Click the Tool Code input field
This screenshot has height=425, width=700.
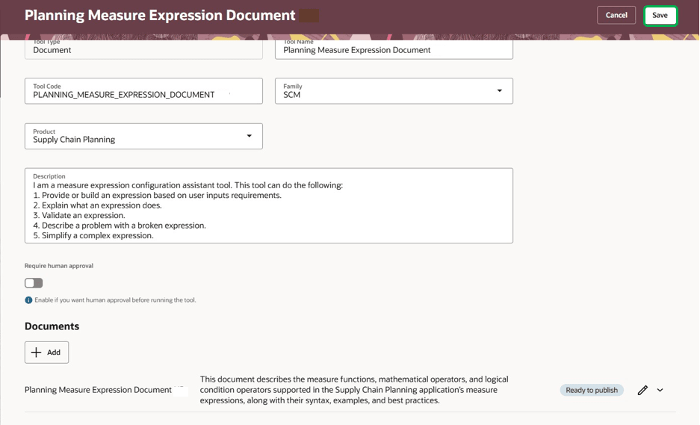143,91
